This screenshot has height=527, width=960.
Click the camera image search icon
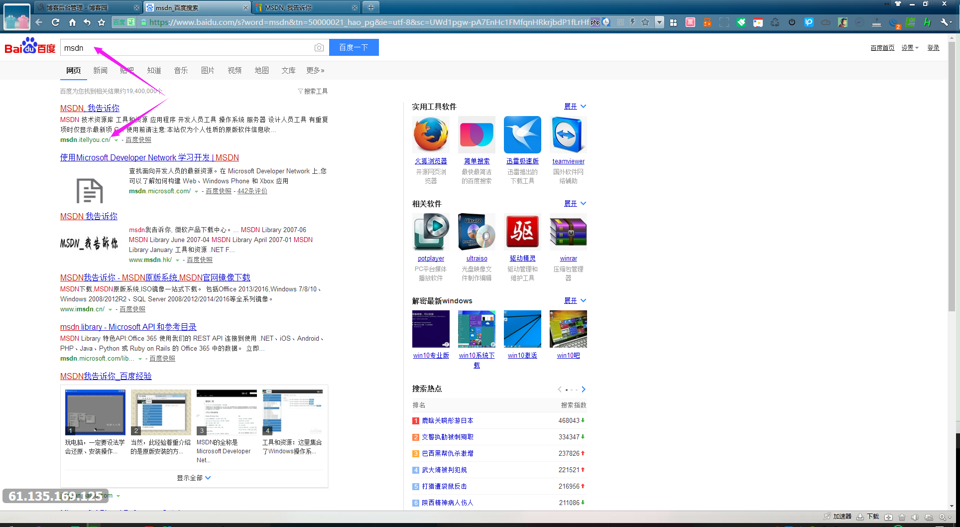pos(319,47)
